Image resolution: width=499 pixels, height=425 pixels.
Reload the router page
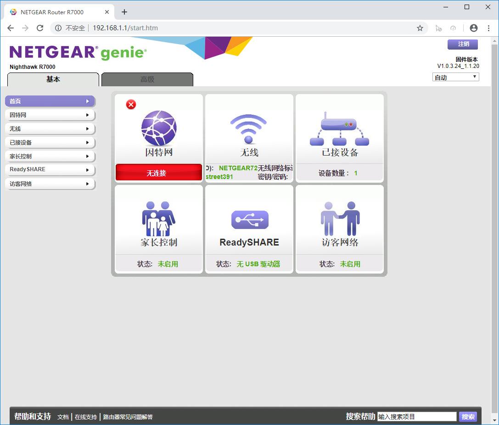40,28
